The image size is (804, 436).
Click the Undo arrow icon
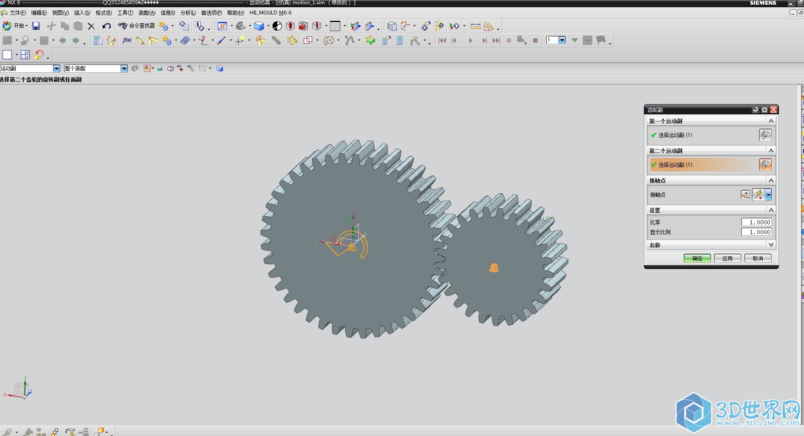106,26
